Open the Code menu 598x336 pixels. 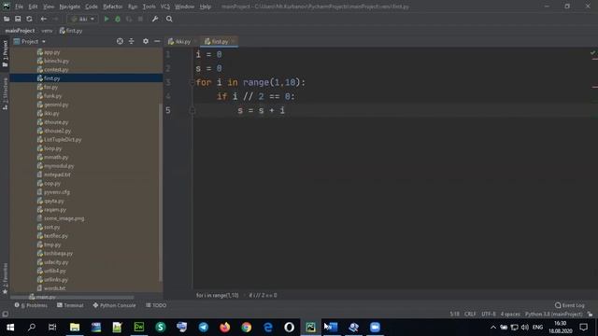(x=92, y=7)
